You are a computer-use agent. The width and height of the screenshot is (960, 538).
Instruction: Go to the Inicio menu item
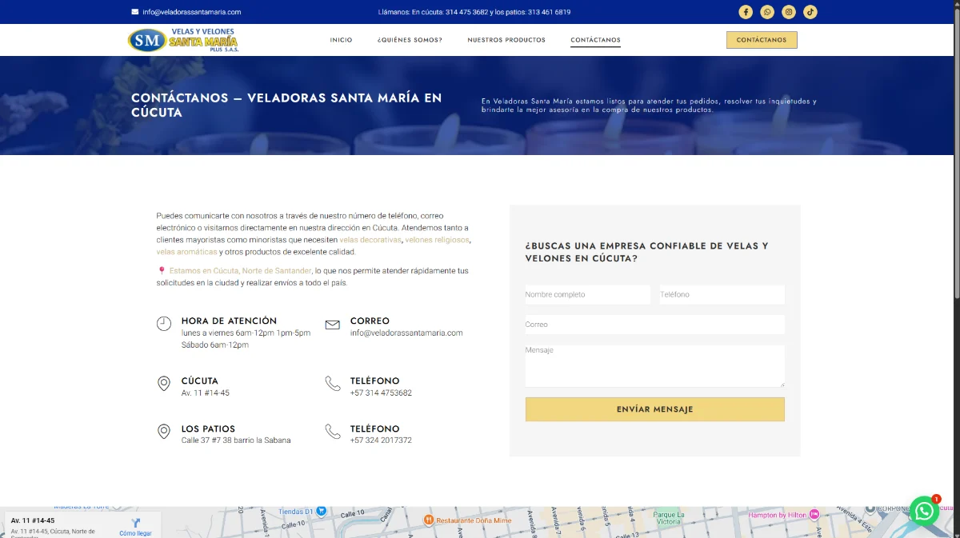pos(341,40)
